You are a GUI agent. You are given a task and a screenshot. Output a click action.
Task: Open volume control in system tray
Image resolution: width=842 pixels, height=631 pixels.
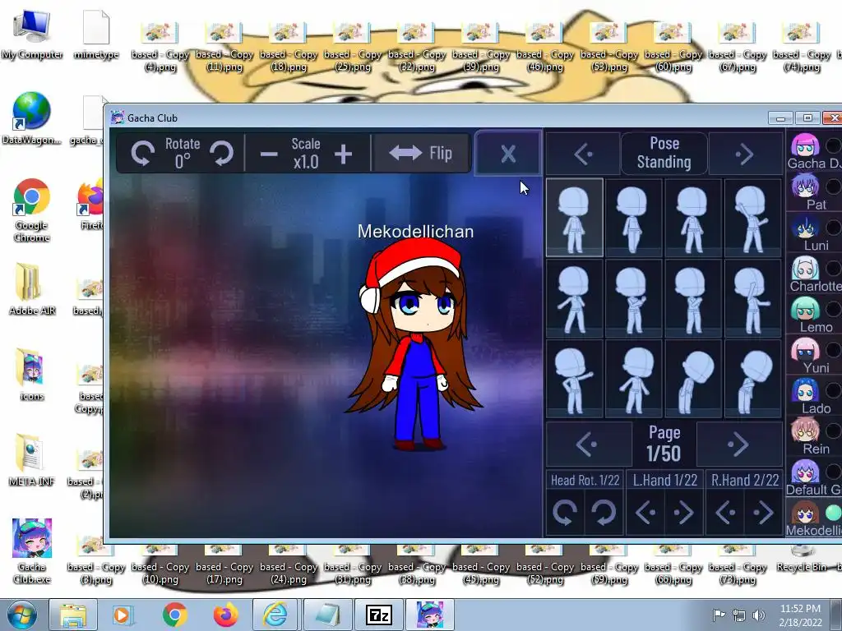click(758, 615)
